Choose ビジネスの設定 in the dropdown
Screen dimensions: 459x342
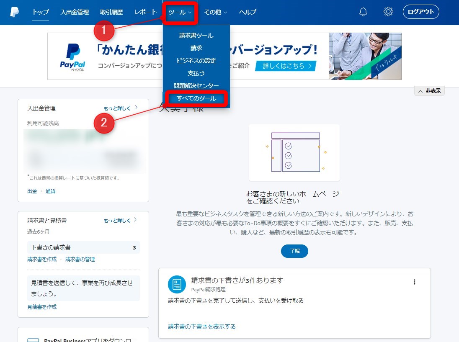[x=196, y=61]
